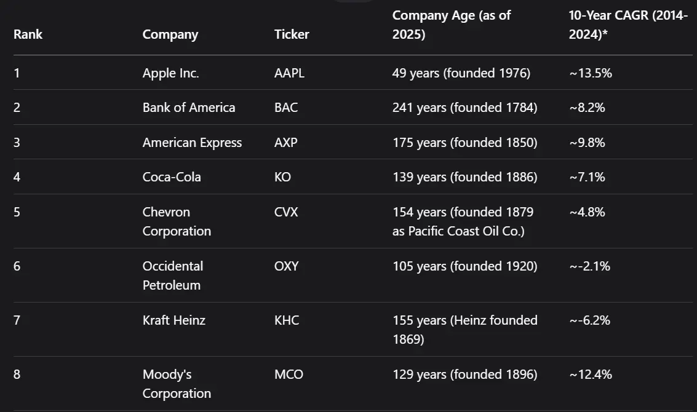Select the ~9.8% CAGR value

click(x=587, y=143)
